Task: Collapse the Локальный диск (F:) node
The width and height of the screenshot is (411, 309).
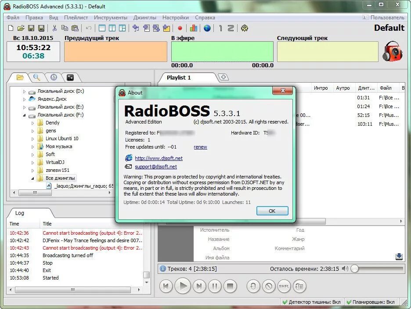Action: [x=25, y=115]
